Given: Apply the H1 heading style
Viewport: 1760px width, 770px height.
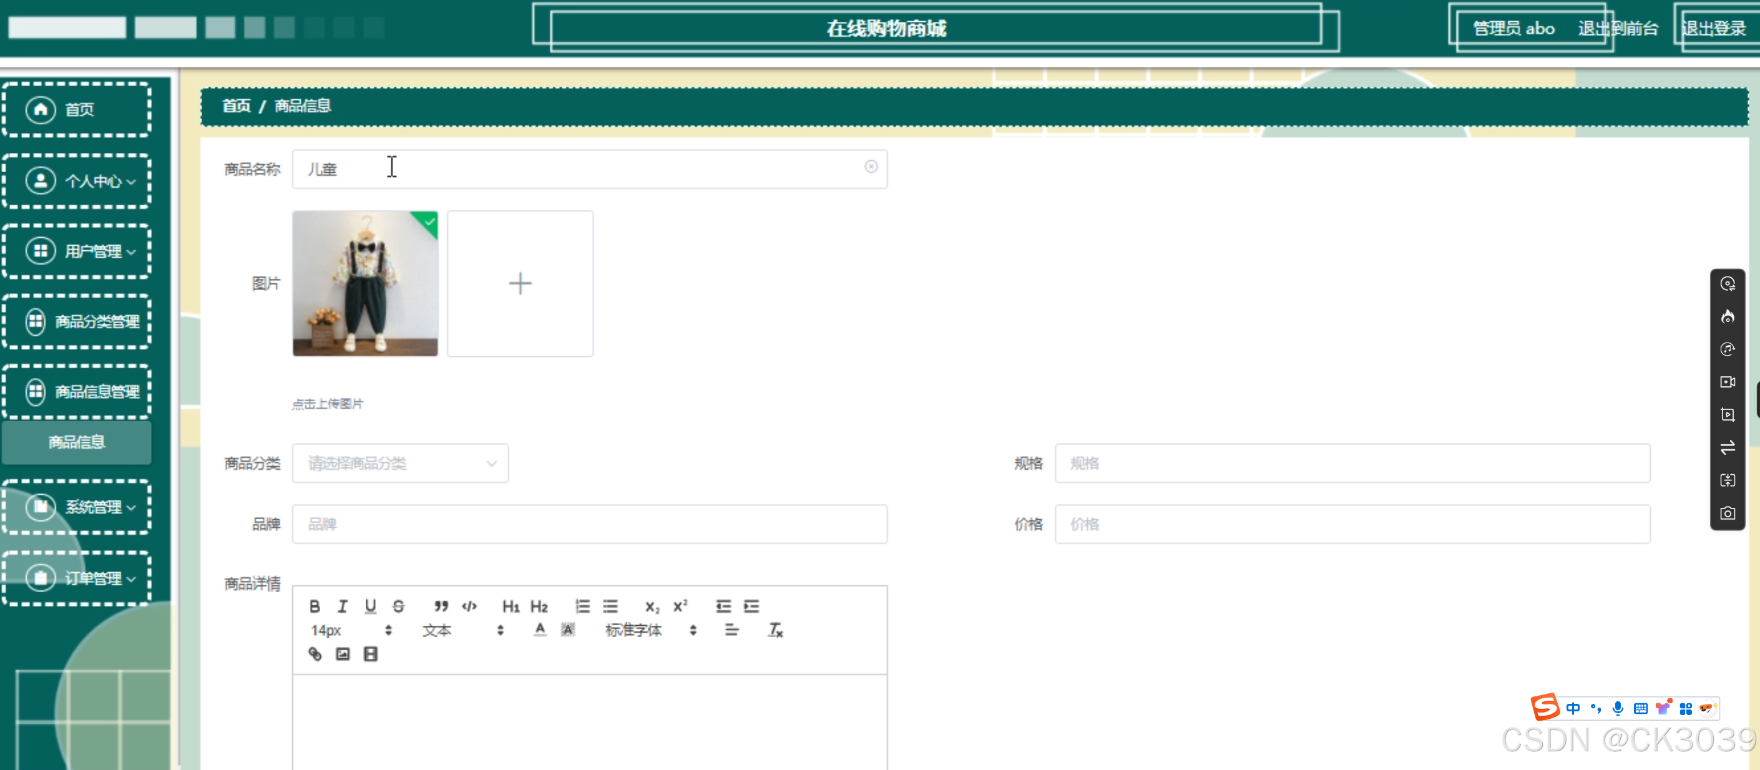Looking at the screenshot, I should tap(511, 606).
